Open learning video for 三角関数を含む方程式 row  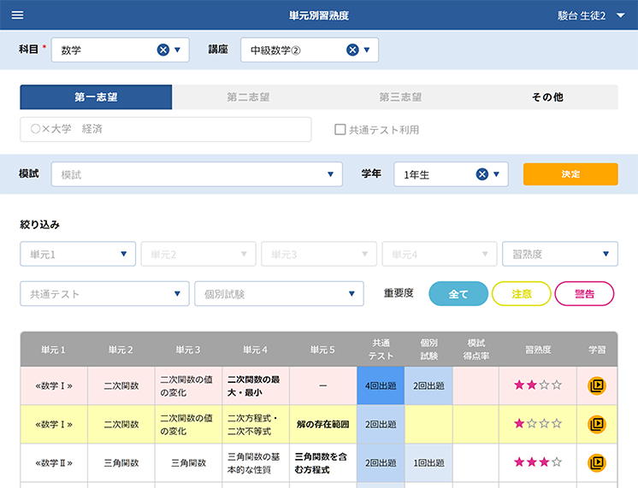click(597, 462)
